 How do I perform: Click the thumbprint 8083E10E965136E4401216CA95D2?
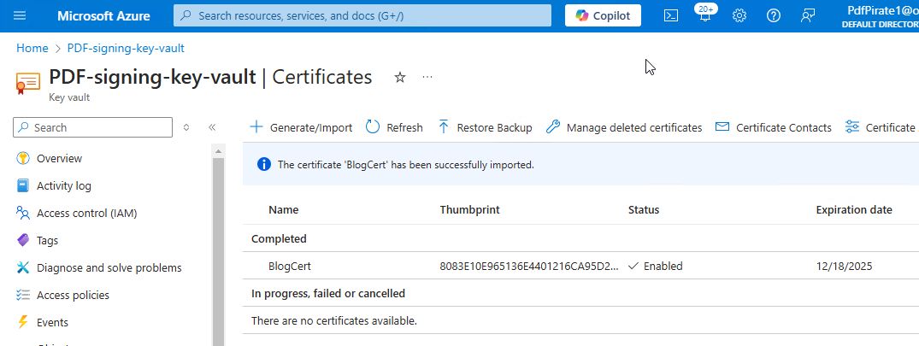528,267
